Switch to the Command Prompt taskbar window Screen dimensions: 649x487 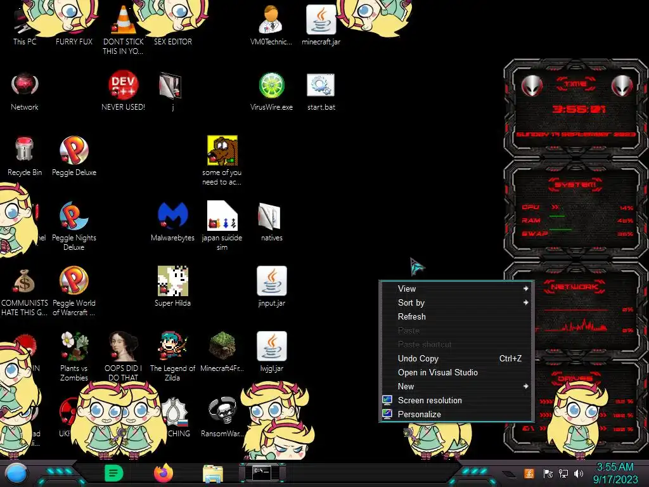(262, 473)
